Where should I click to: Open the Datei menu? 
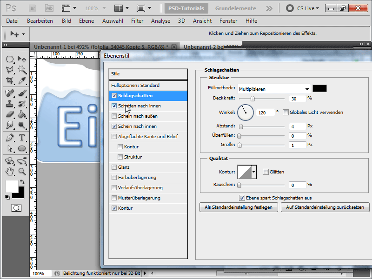13,21
